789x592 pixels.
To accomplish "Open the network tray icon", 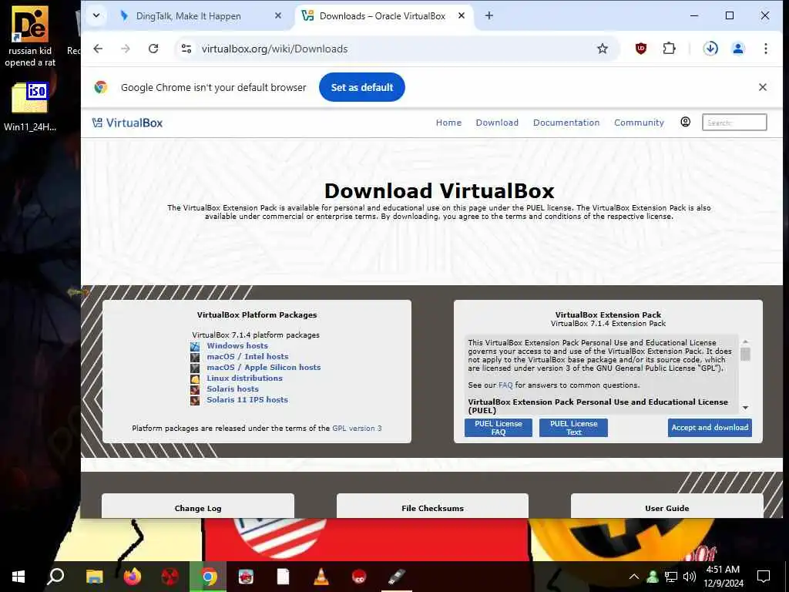I will pyautogui.click(x=671, y=577).
